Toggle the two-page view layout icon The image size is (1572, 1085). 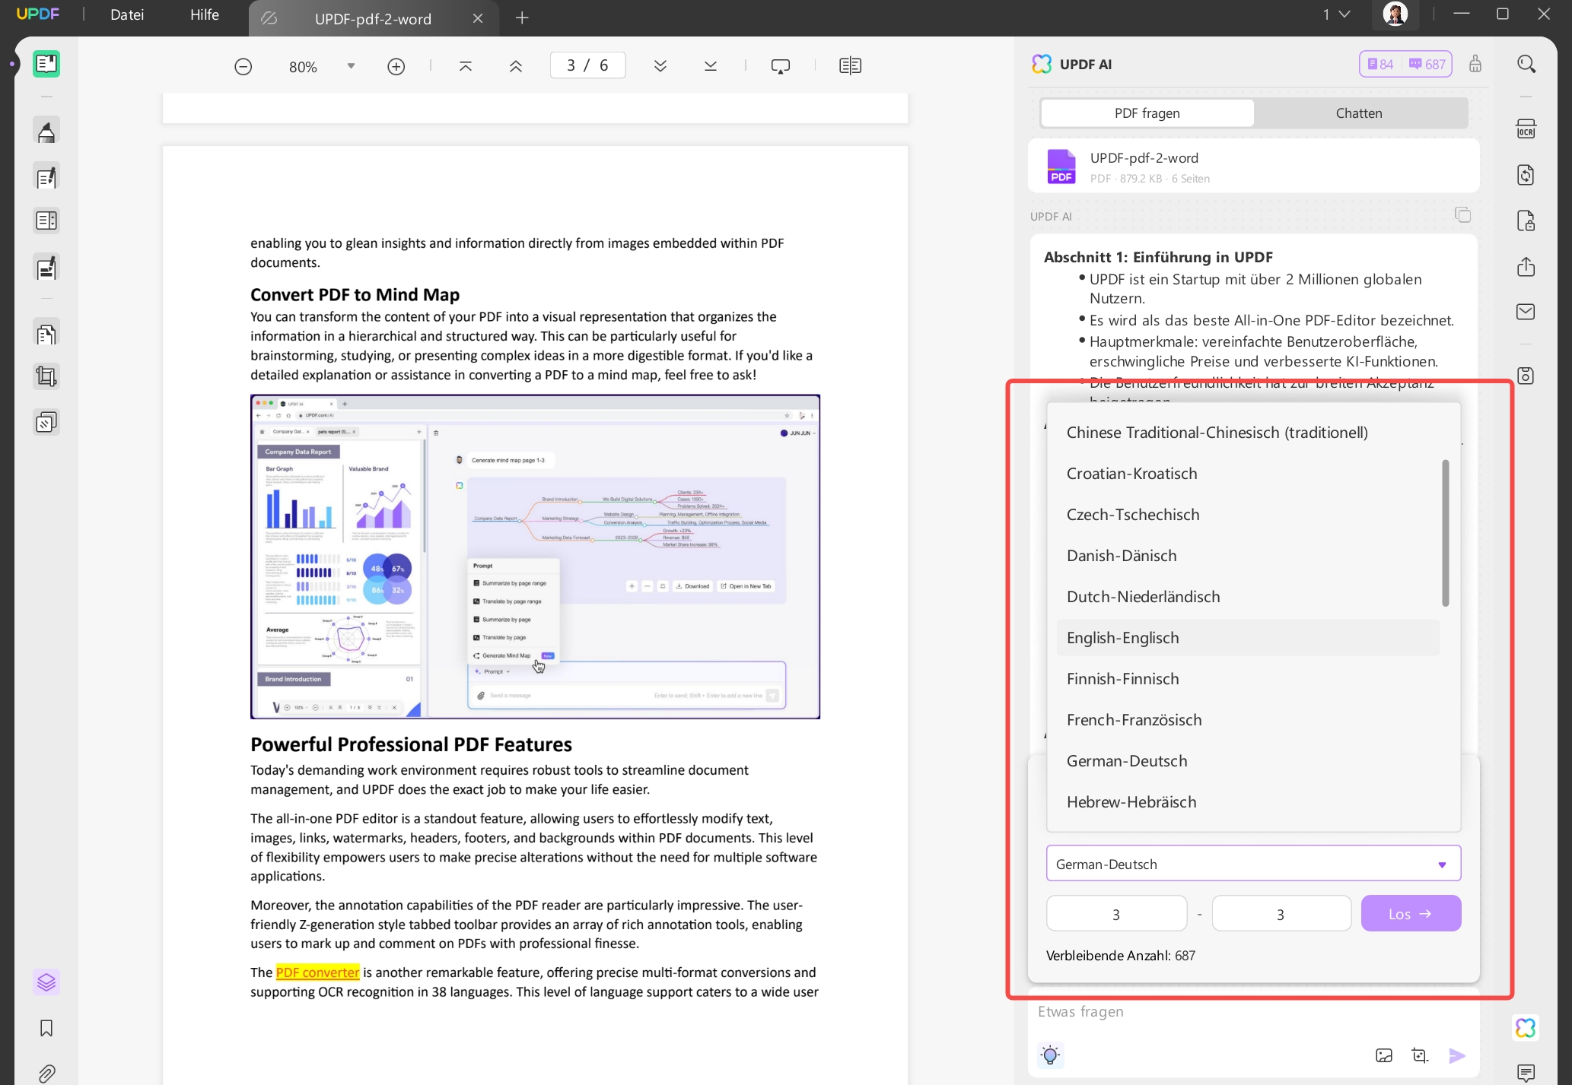point(850,66)
